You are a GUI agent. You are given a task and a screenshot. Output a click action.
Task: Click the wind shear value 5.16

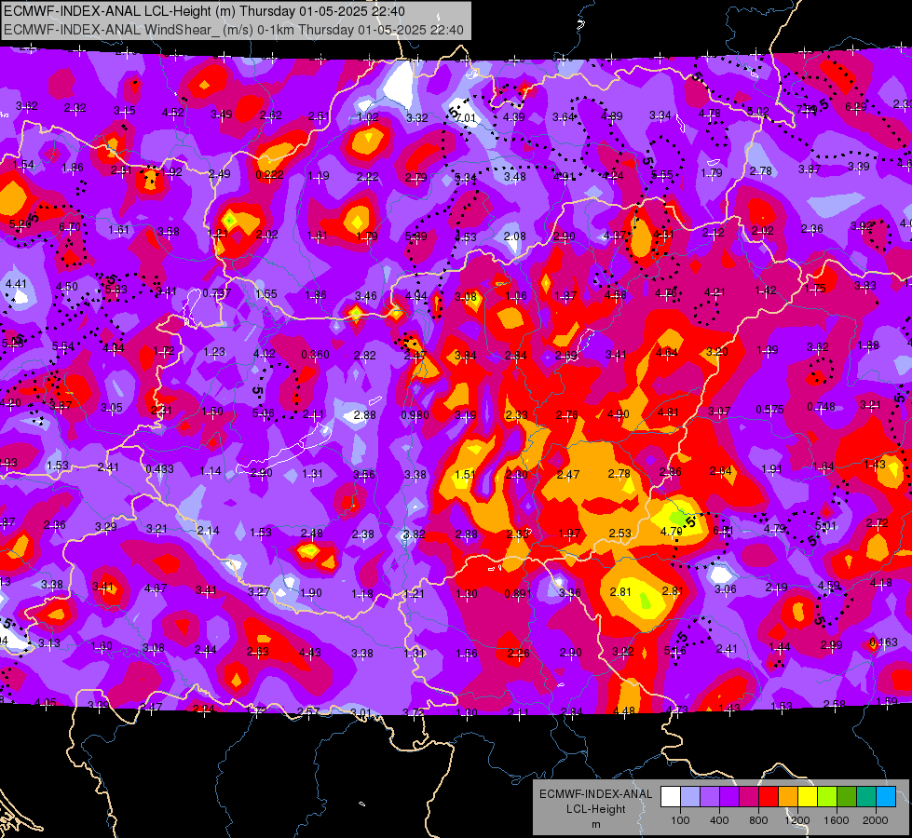click(x=674, y=651)
